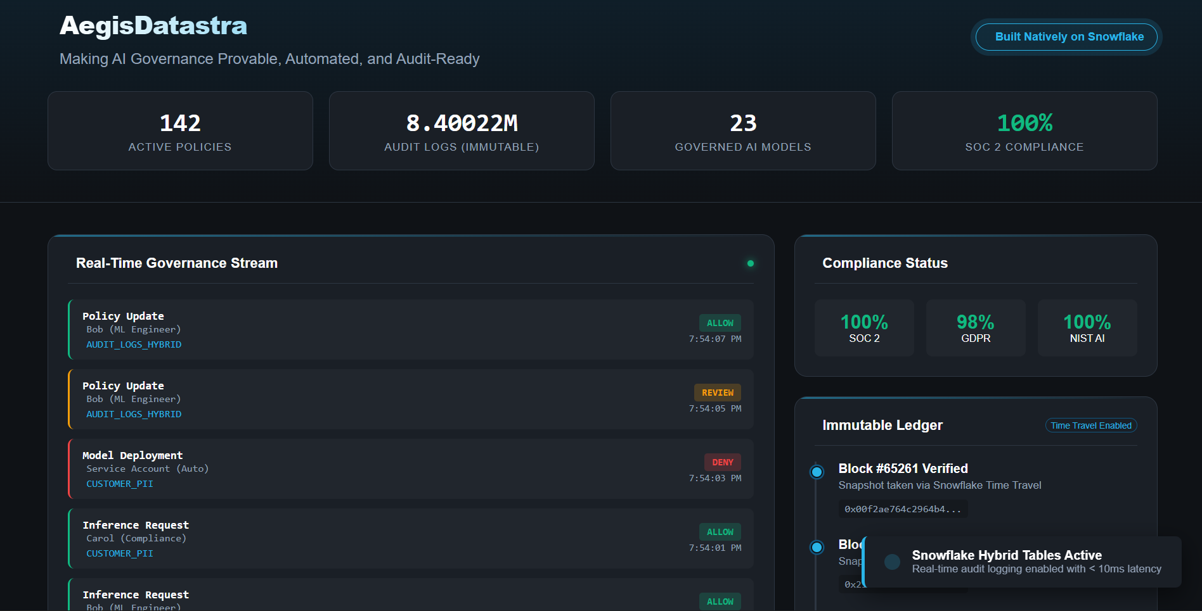Select the verified block marker for Block #65261
Screen dimensions: 1202x611
817,471
